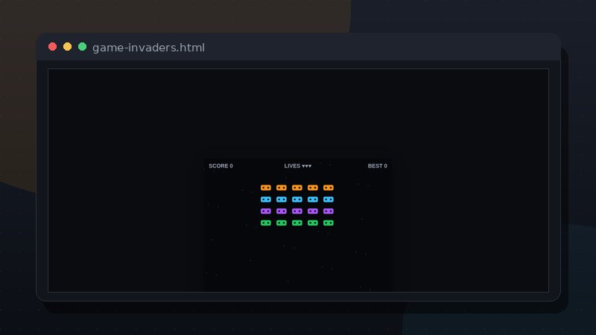Maximize the window with the green button
Image resolution: width=596 pixels, height=335 pixels.
click(x=82, y=47)
